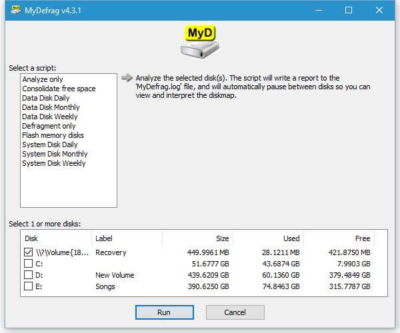Pick System Disk Monthly script
This screenshot has width=400, height=333.
tap(55, 154)
